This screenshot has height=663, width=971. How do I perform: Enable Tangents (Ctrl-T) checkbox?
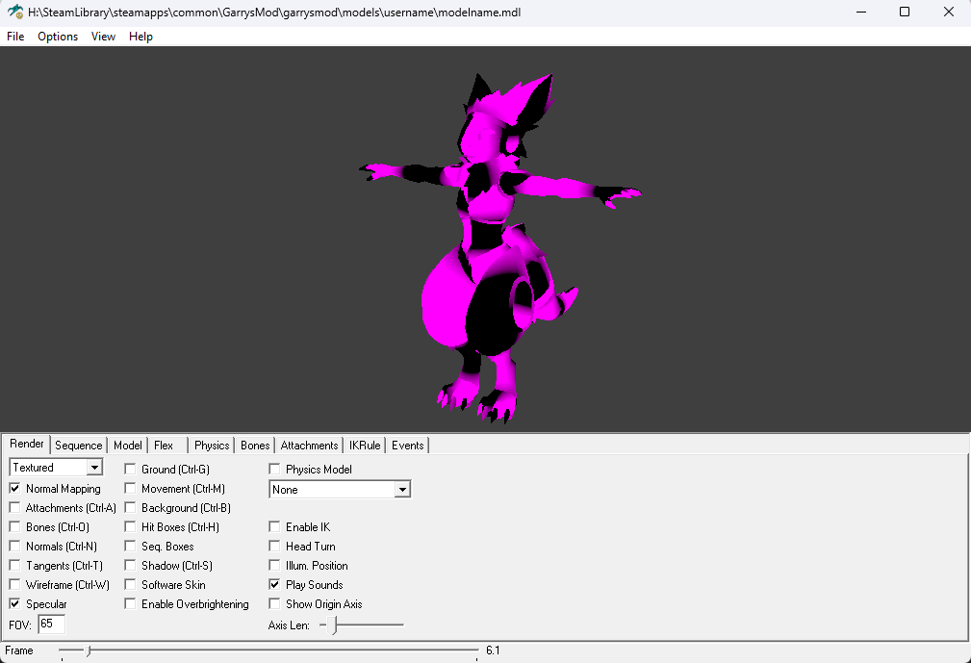tap(14, 565)
